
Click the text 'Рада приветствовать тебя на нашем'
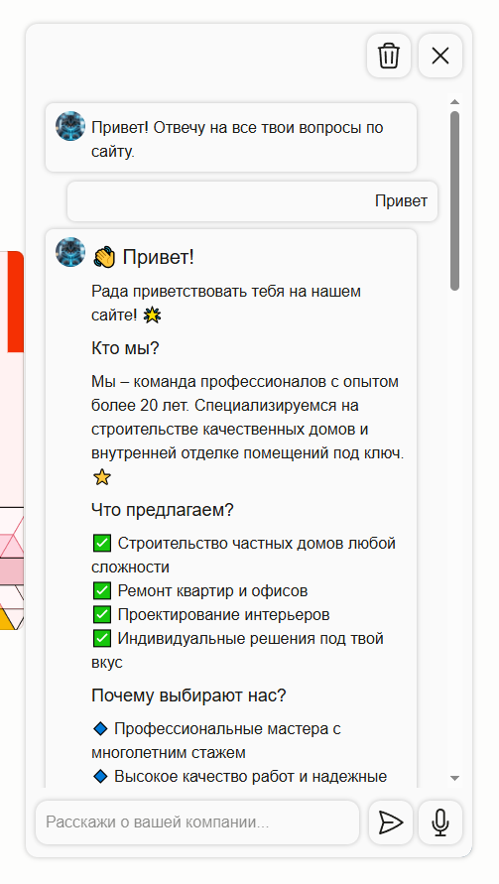pyautogui.click(x=226, y=292)
